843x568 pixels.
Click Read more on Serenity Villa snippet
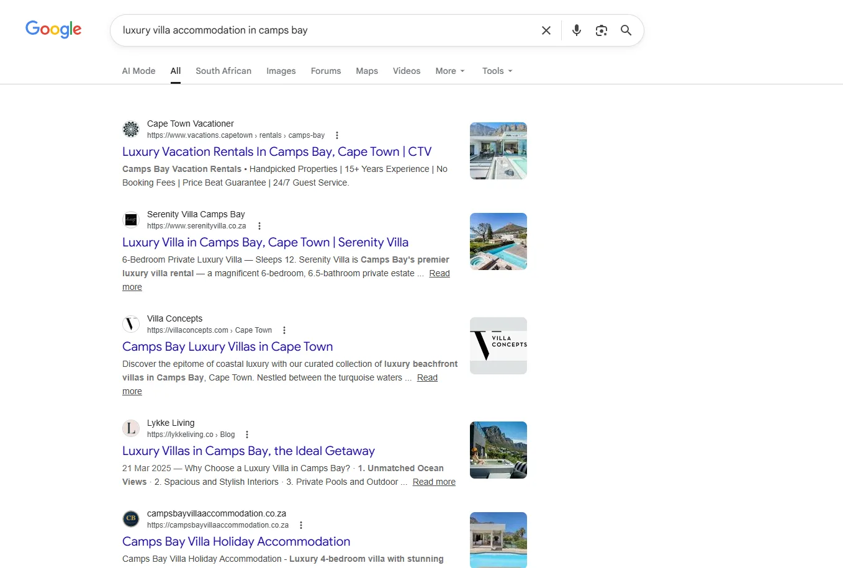coord(440,273)
